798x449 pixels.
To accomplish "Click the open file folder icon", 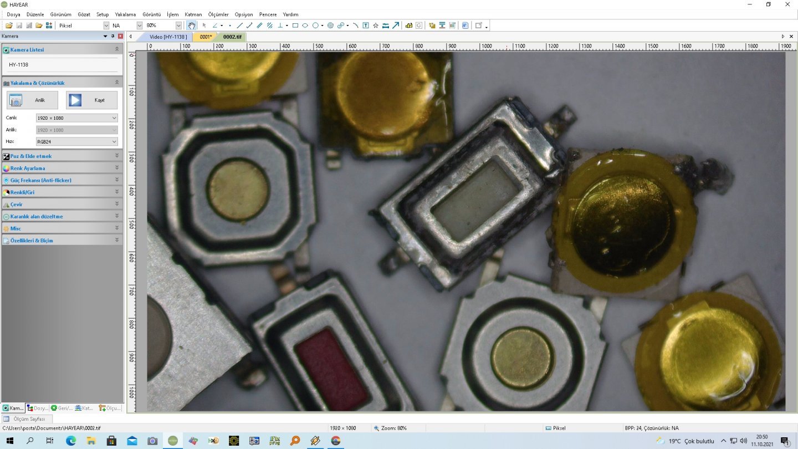I will 9,25.
